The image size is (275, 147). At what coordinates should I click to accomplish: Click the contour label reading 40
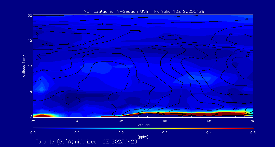(x=248, y=56)
